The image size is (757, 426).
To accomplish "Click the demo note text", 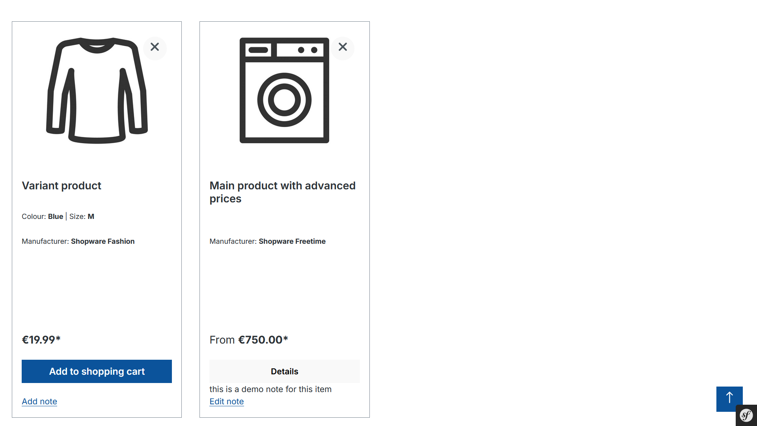I will pyautogui.click(x=270, y=389).
